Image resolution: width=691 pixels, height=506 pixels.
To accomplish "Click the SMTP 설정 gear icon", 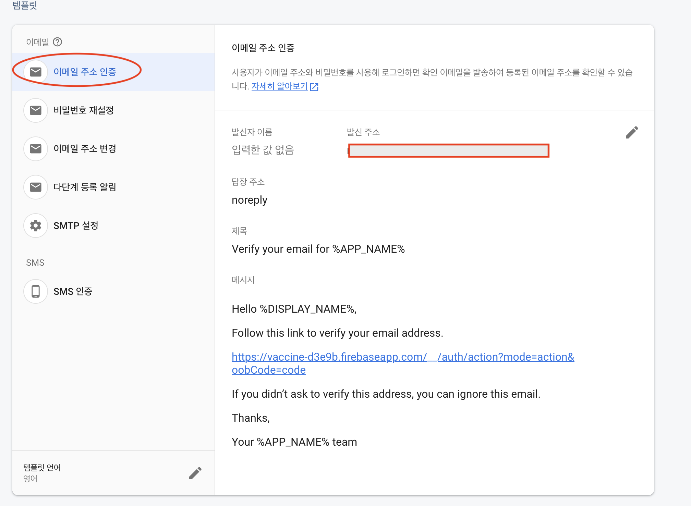I will [36, 226].
